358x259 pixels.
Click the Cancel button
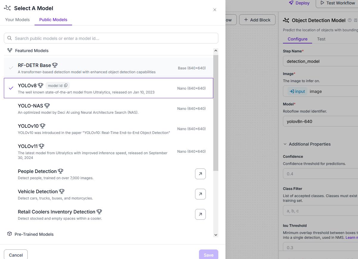coord(16,255)
